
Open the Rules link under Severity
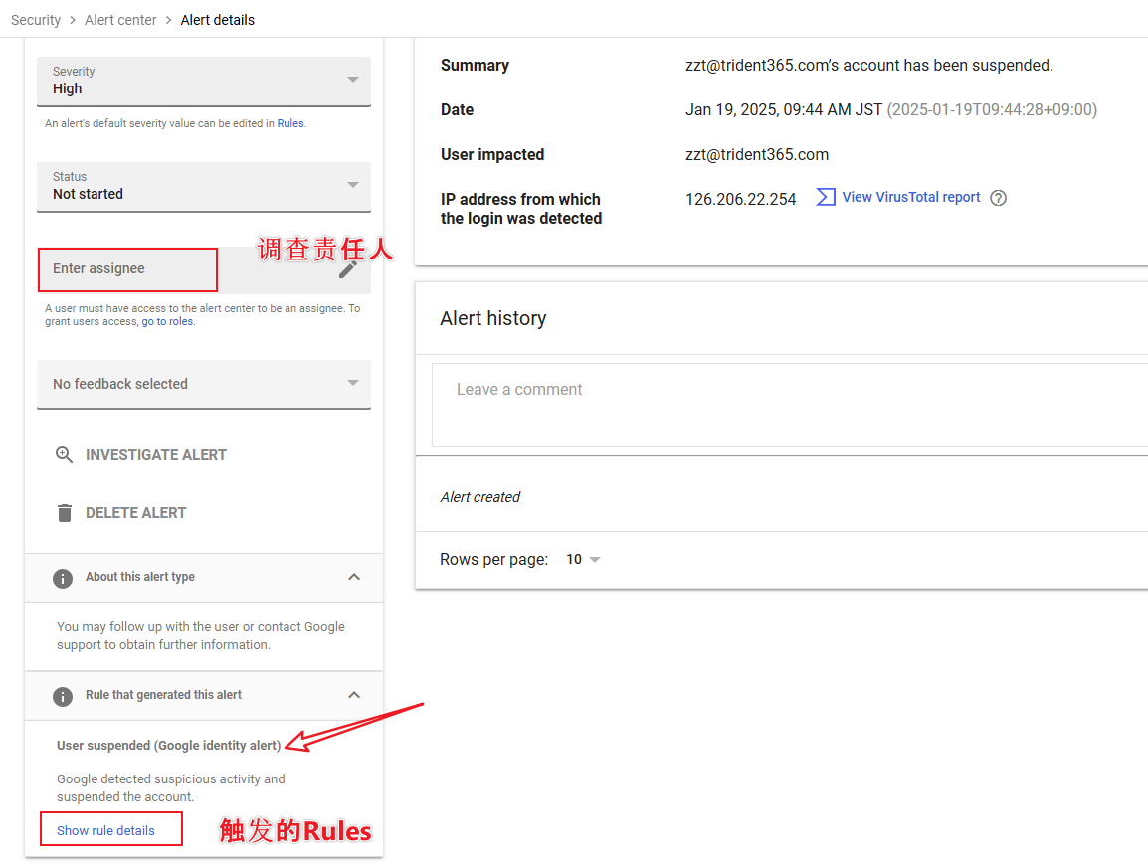point(289,124)
